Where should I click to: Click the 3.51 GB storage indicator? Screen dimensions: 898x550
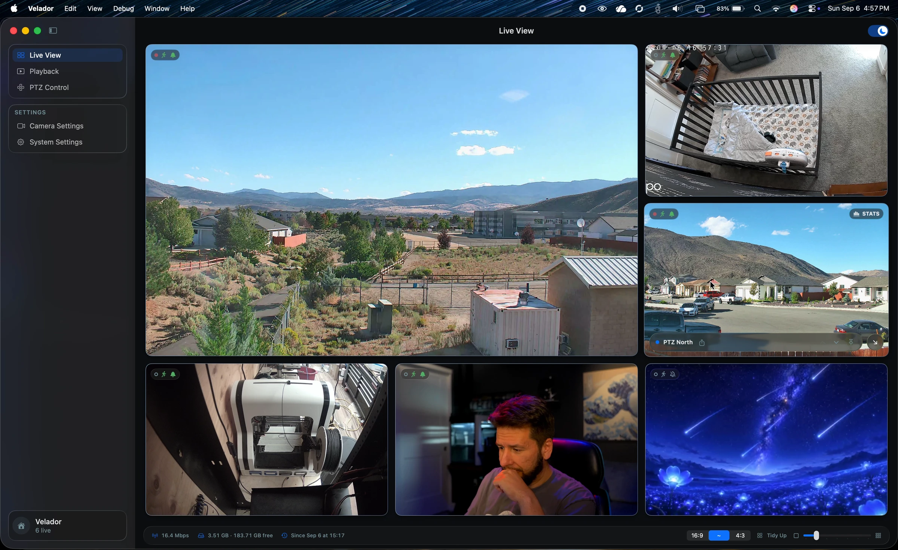tap(235, 536)
